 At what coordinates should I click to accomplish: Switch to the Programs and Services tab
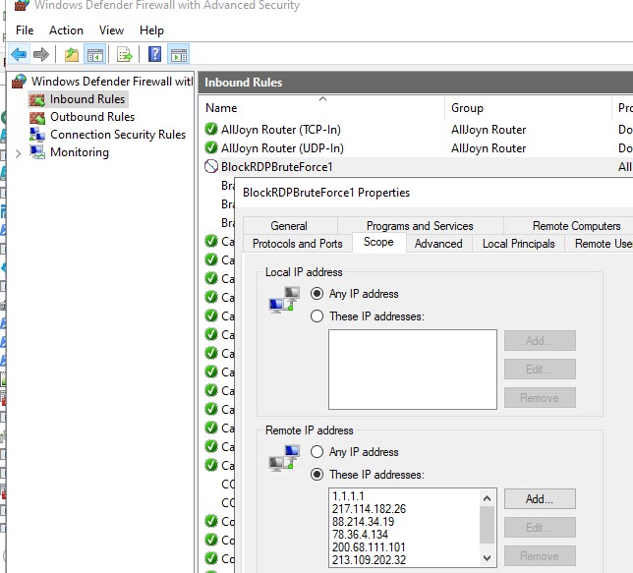tap(420, 226)
